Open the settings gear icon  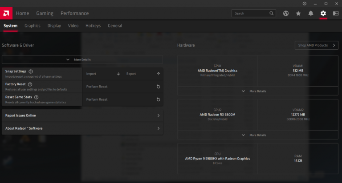pyautogui.click(x=323, y=13)
